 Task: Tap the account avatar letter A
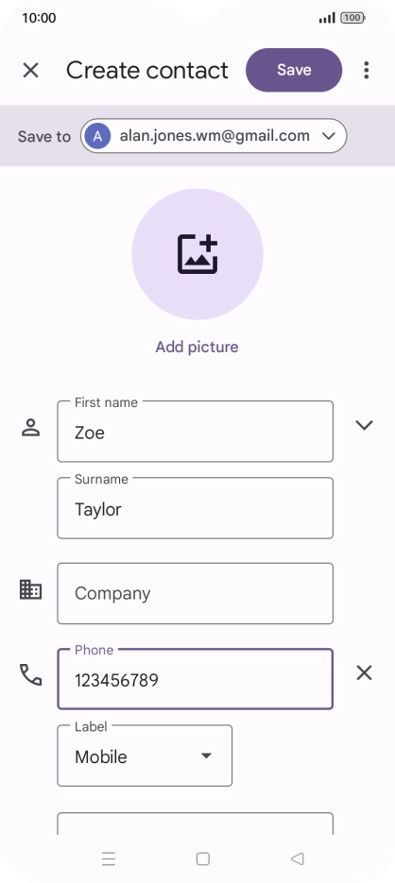click(x=98, y=136)
